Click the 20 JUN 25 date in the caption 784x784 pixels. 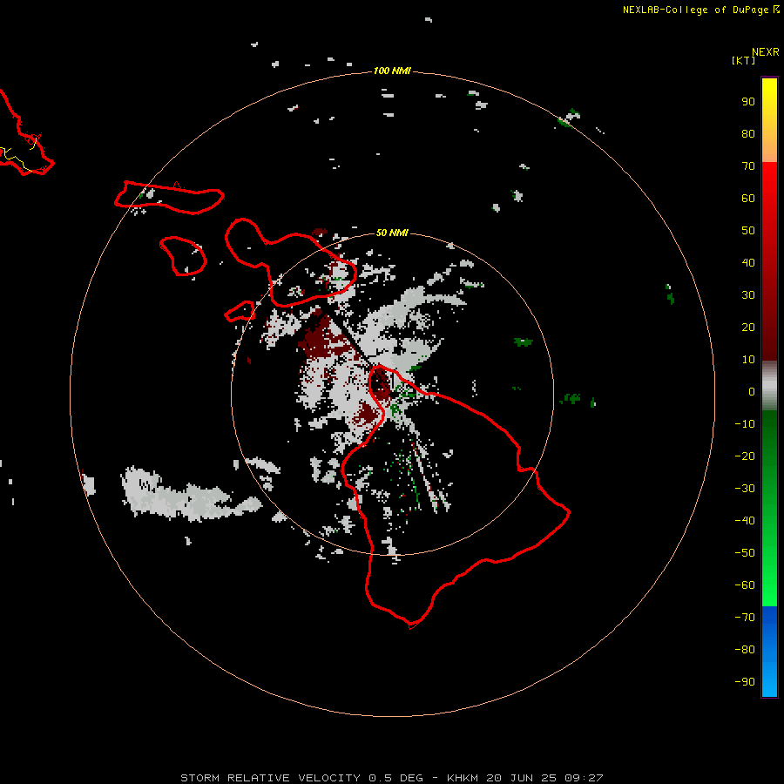pyautogui.click(x=522, y=778)
